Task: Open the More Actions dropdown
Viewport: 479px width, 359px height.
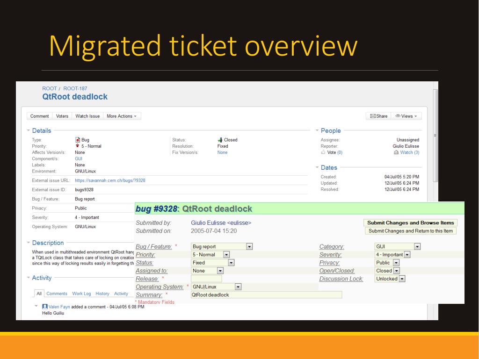Action: coord(122,116)
